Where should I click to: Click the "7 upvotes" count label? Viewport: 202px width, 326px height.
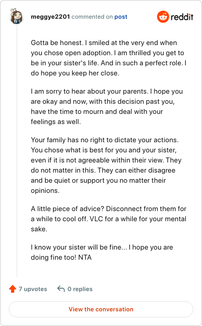[33, 289]
